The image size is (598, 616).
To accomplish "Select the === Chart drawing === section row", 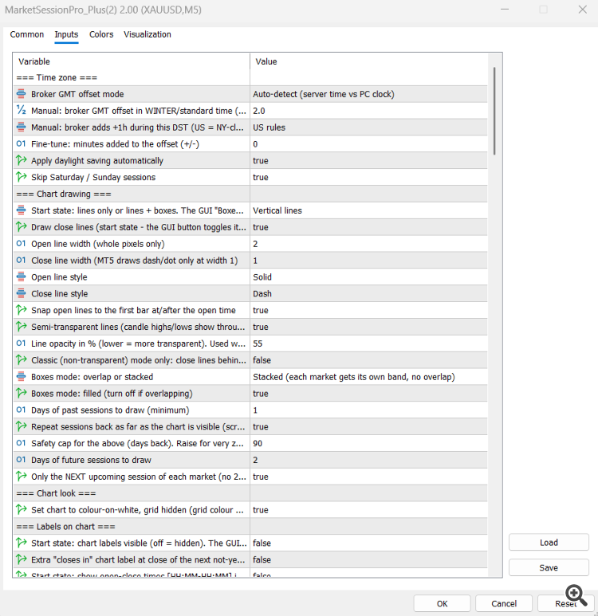I will click(x=250, y=194).
